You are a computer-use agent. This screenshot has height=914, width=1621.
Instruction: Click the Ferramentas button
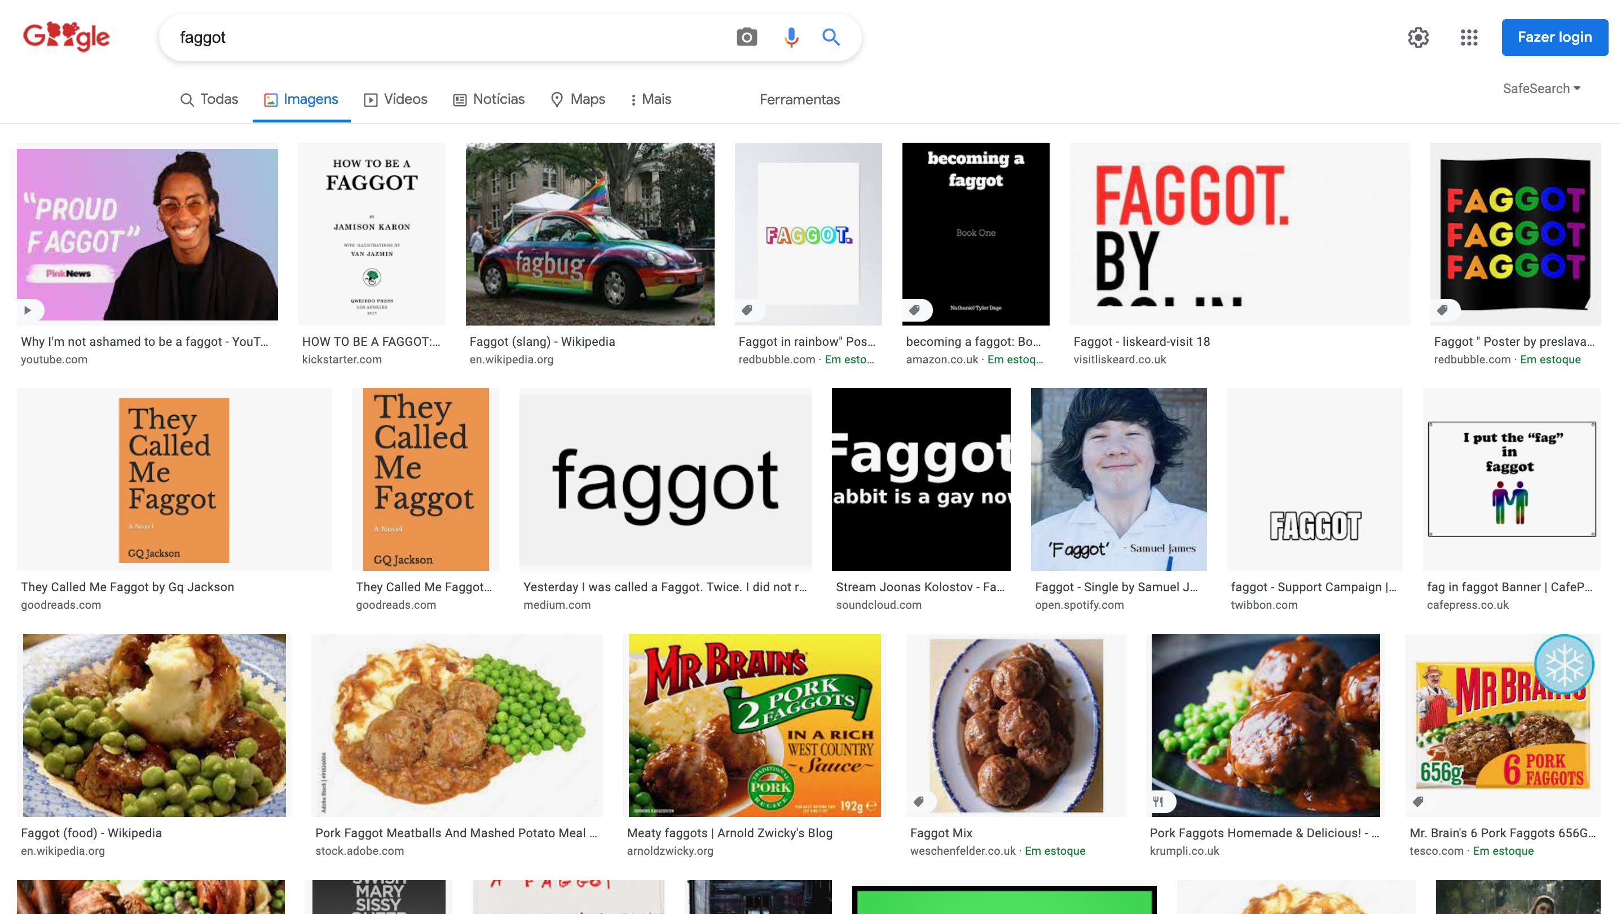click(x=799, y=99)
